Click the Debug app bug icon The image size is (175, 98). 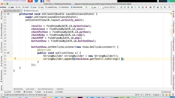[x=132, y=7]
